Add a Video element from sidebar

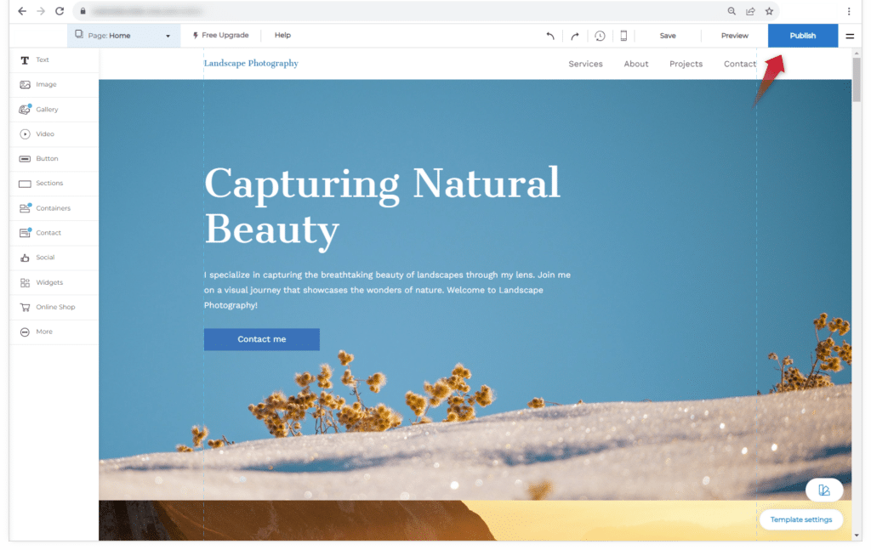pyautogui.click(x=25, y=134)
